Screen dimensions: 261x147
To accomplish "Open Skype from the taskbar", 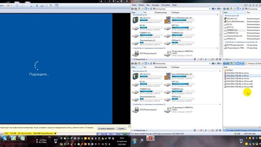I will (4, 138).
